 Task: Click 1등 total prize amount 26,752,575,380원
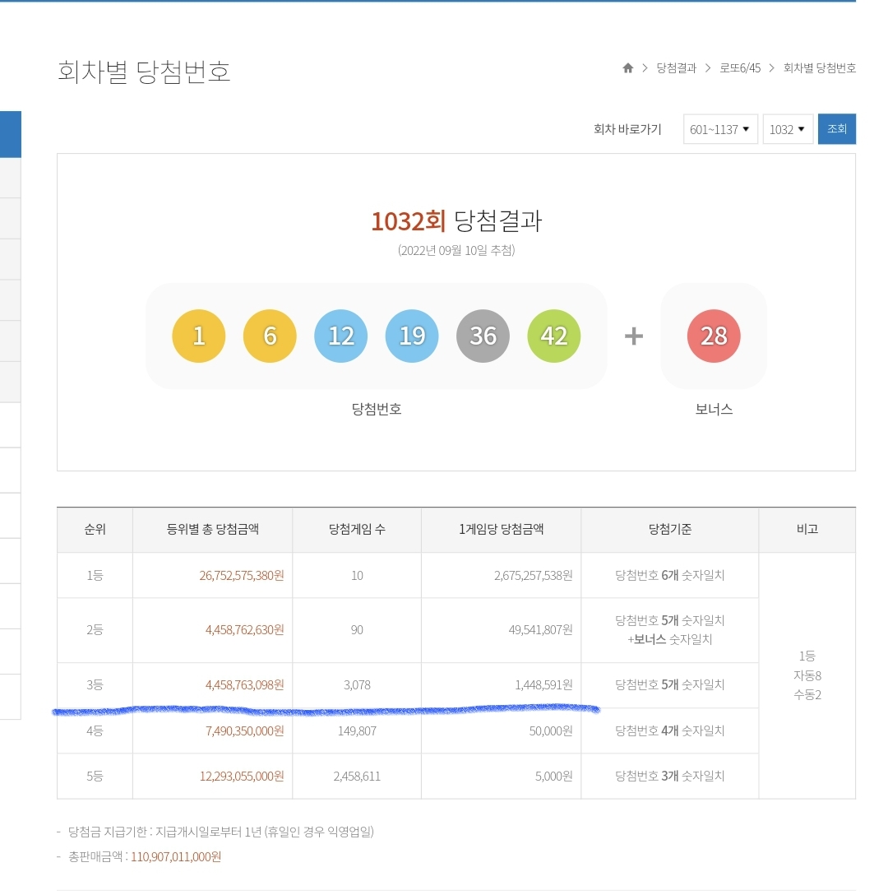[241, 576]
